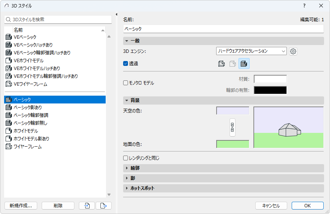Pick the 天空の色 color swatch
This screenshot has width=330, height=214.
click(x=233, y=111)
